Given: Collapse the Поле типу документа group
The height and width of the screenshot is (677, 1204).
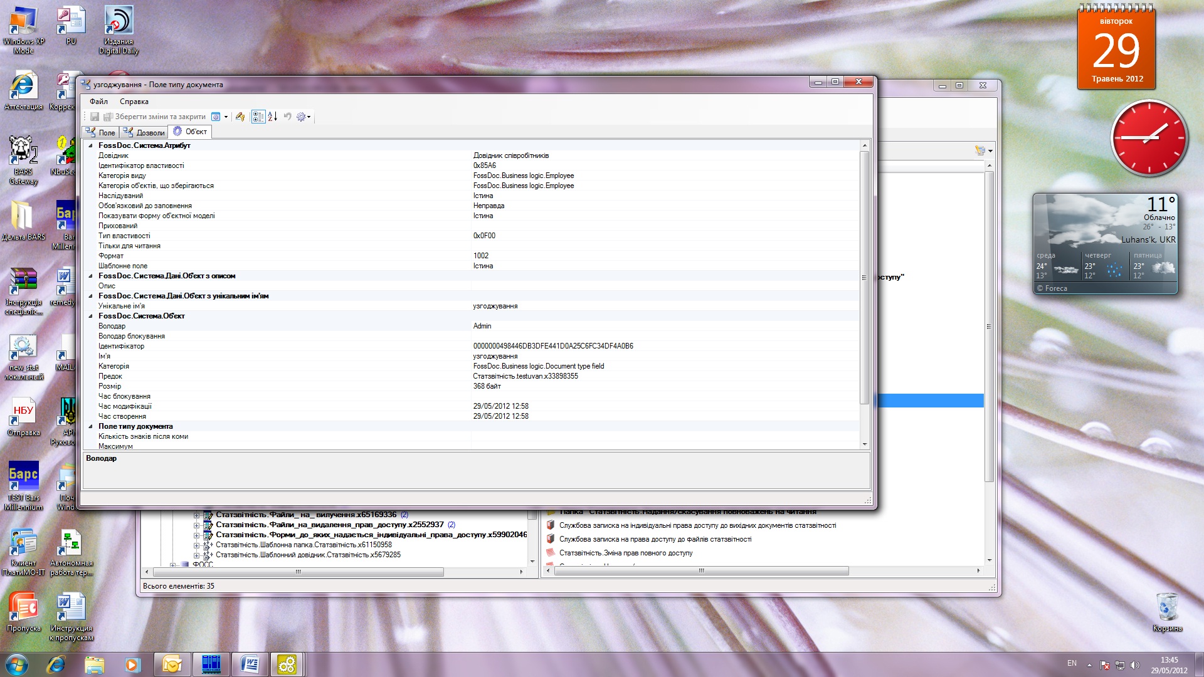Looking at the screenshot, I should tap(90, 426).
